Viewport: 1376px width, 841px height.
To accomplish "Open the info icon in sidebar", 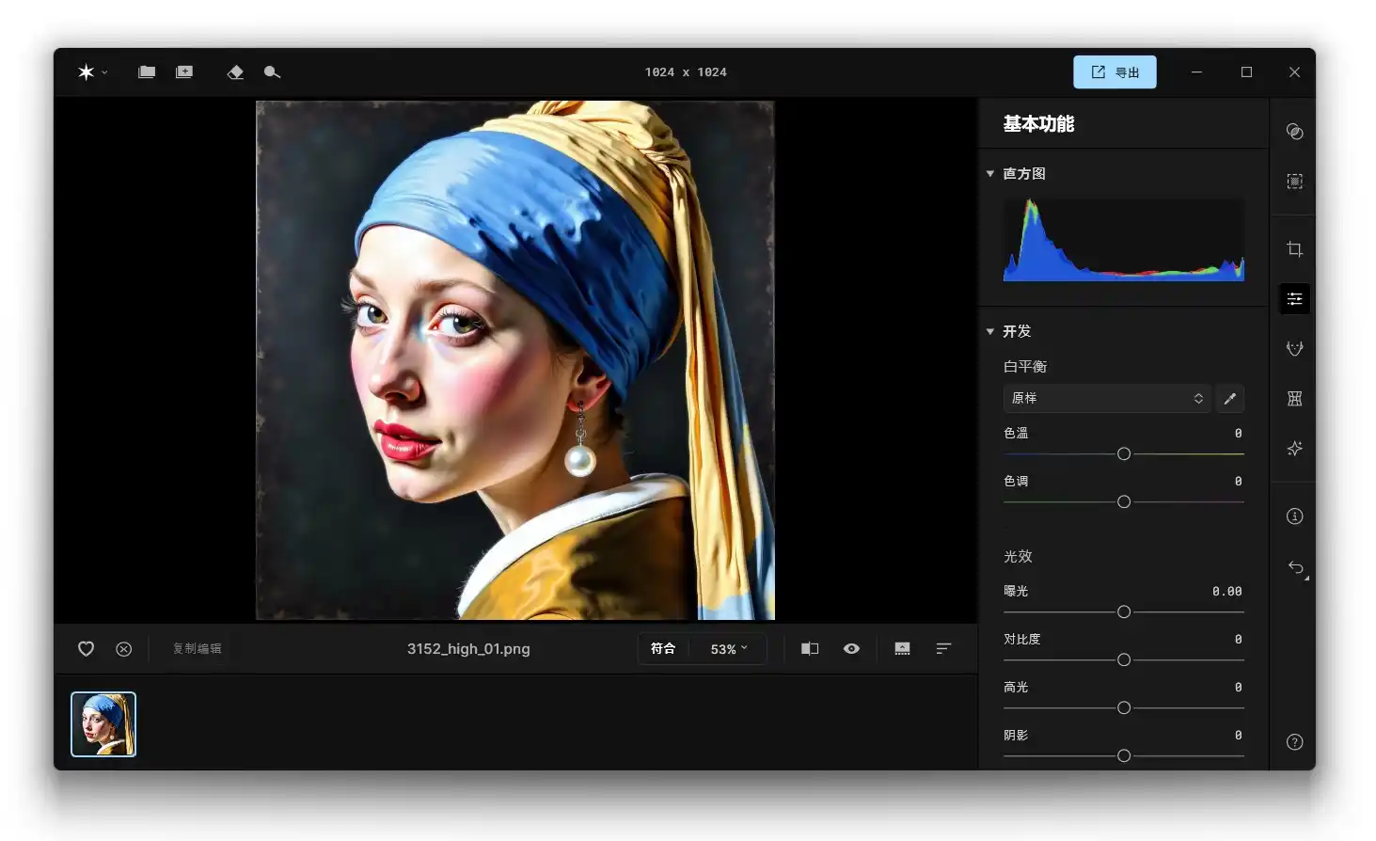I will pos(1294,516).
